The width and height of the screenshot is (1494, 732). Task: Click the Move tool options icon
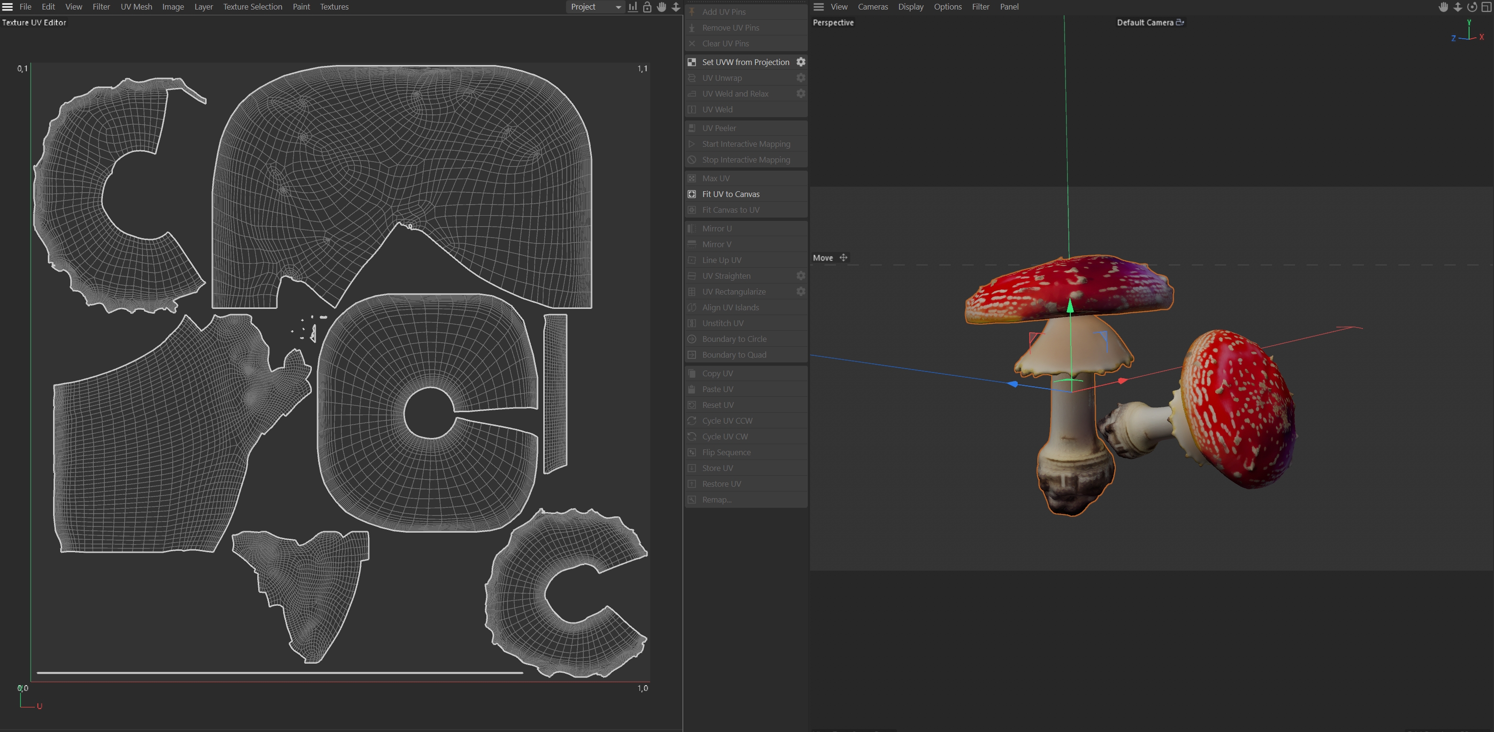pyautogui.click(x=844, y=258)
